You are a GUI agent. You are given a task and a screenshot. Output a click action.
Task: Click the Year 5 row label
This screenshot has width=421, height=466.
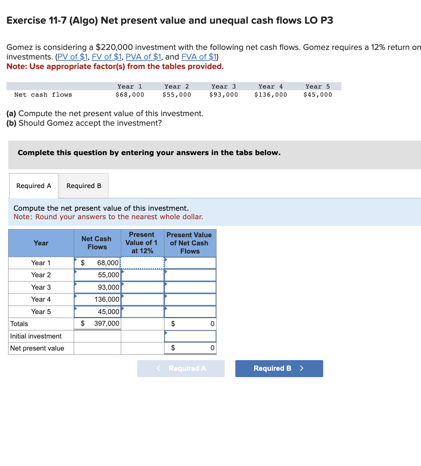click(41, 312)
